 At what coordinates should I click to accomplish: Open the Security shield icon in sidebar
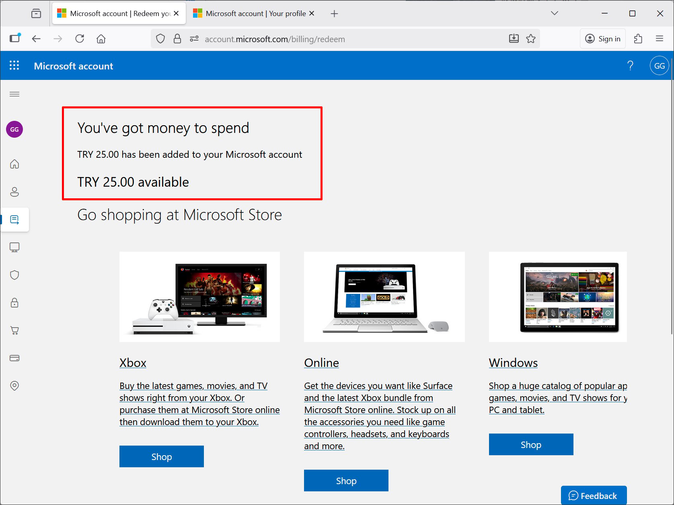click(14, 275)
